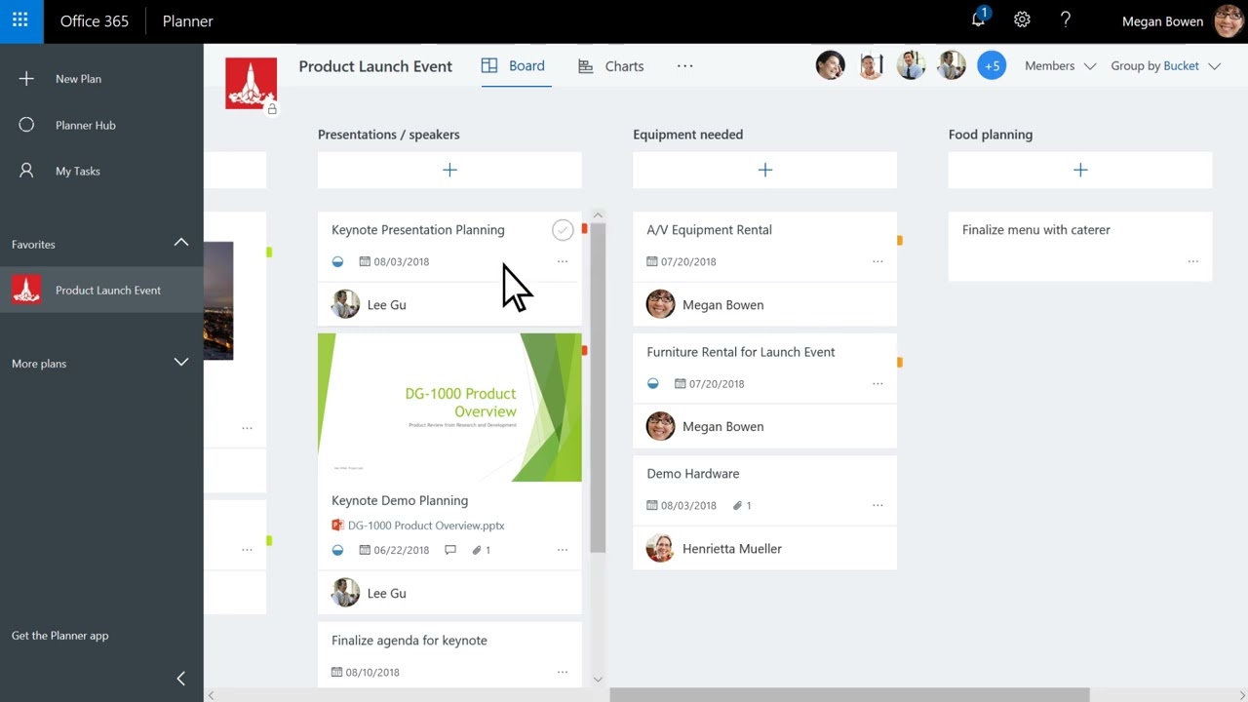This screenshot has width=1248, height=702.
Task: Click the attachment paperclip on Keynote Demo Planning
Action: click(477, 550)
